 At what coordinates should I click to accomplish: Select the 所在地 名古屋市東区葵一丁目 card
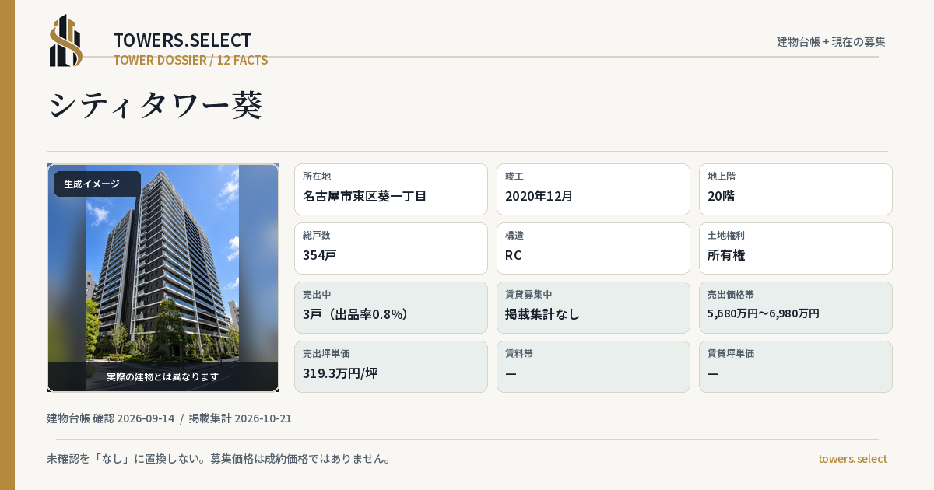391,189
